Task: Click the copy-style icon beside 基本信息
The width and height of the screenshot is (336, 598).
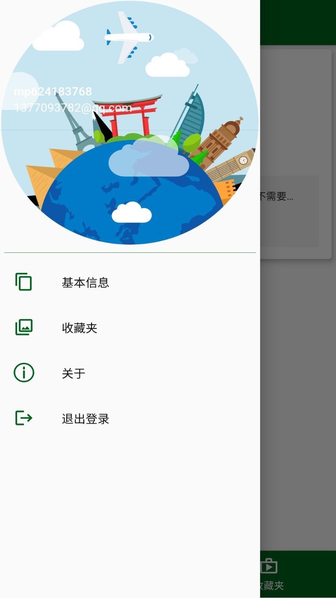Action: (24, 282)
